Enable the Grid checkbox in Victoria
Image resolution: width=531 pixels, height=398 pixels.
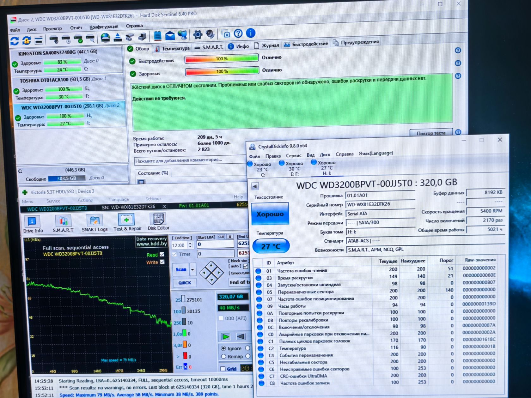point(223,369)
